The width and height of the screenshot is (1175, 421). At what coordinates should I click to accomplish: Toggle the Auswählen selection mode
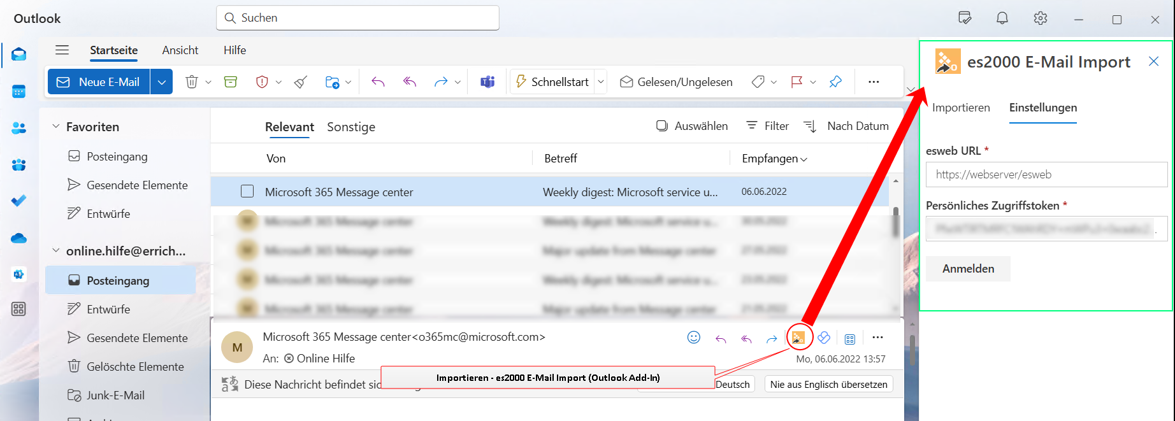click(x=692, y=126)
